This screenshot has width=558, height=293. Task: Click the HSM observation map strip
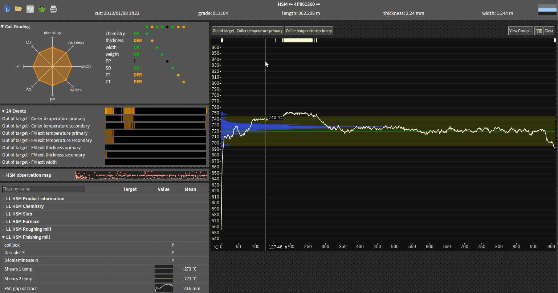(x=141, y=175)
